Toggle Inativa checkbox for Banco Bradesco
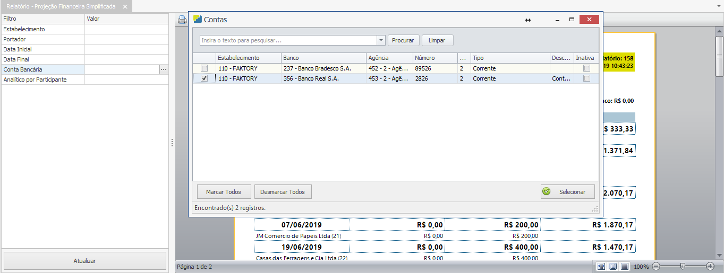This screenshot has width=724, height=273. [586, 68]
